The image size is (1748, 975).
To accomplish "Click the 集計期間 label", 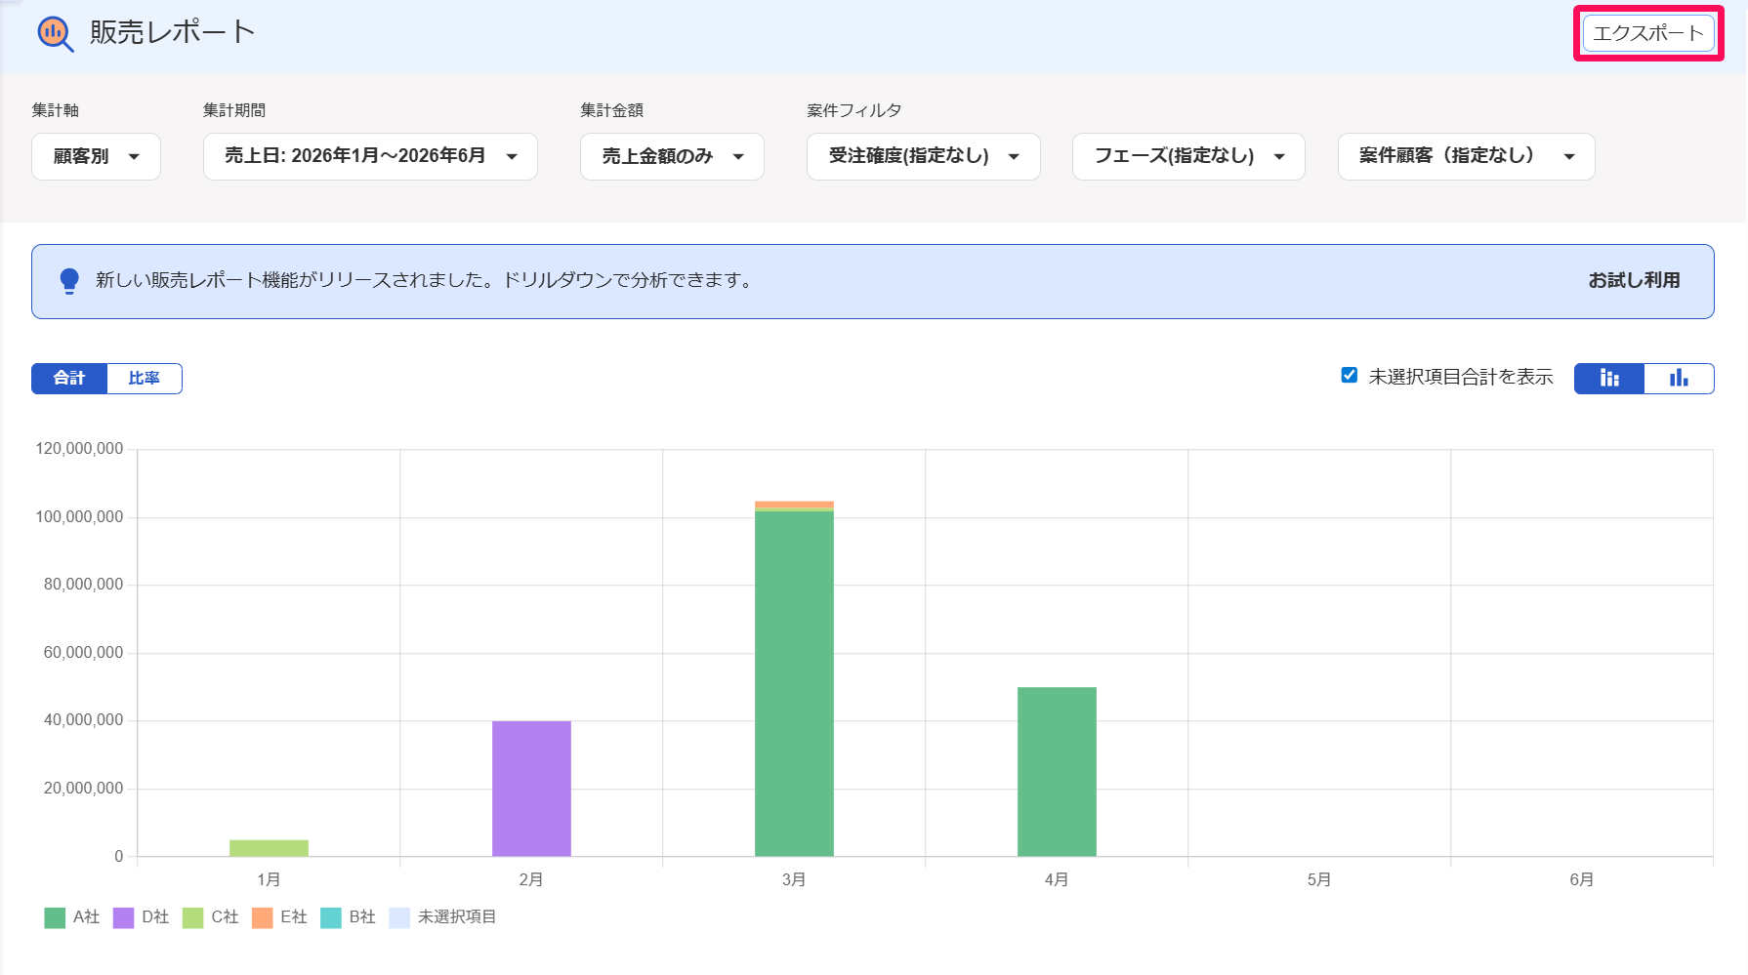I will [x=234, y=110].
